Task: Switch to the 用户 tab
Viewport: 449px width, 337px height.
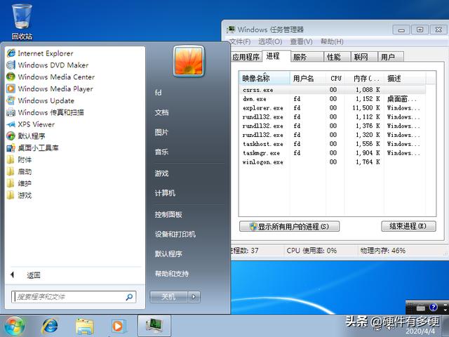Action: point(391,57)
